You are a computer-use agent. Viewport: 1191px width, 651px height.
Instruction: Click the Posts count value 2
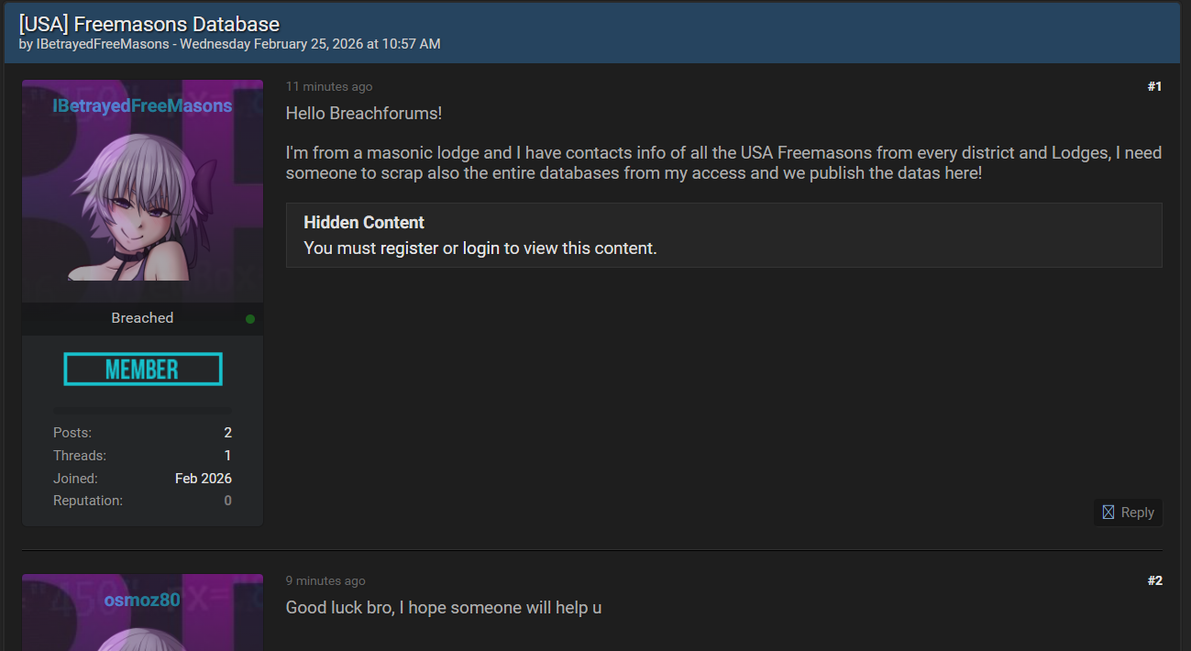click(227, 433)
